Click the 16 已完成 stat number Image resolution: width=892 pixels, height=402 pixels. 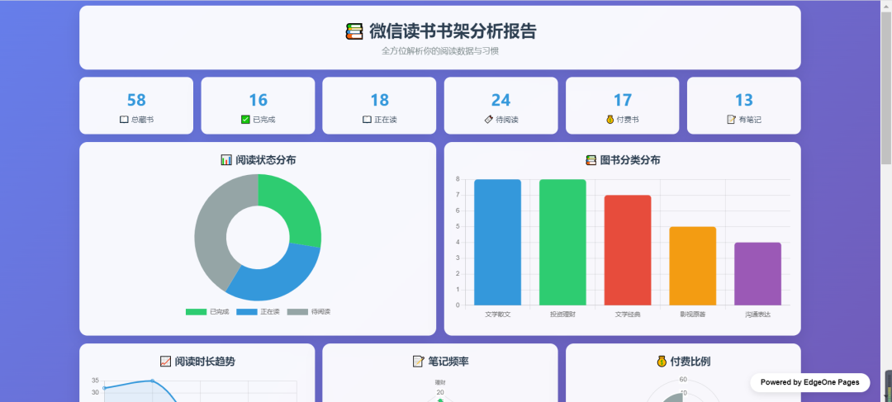pos(258,100)
